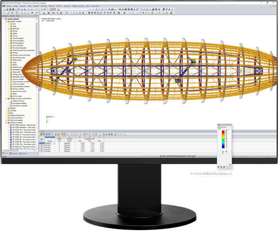
Task: Collapse the Údaje o modelu tree node
Action: [5, 22]
